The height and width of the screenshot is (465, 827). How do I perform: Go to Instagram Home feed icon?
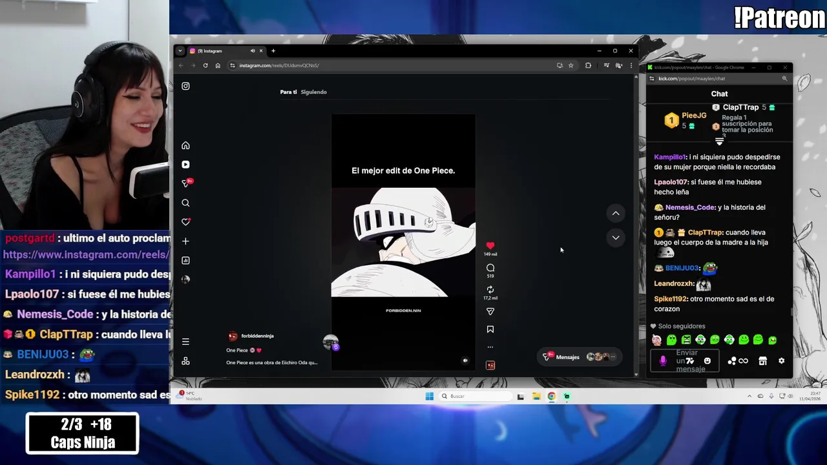pos(185,145)
